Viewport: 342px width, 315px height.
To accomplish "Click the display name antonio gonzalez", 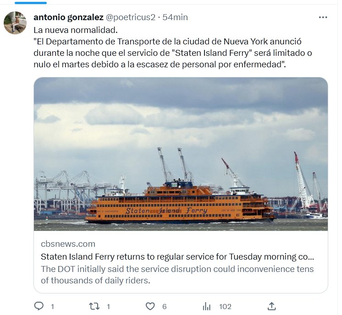I will (x=68, y=17).
